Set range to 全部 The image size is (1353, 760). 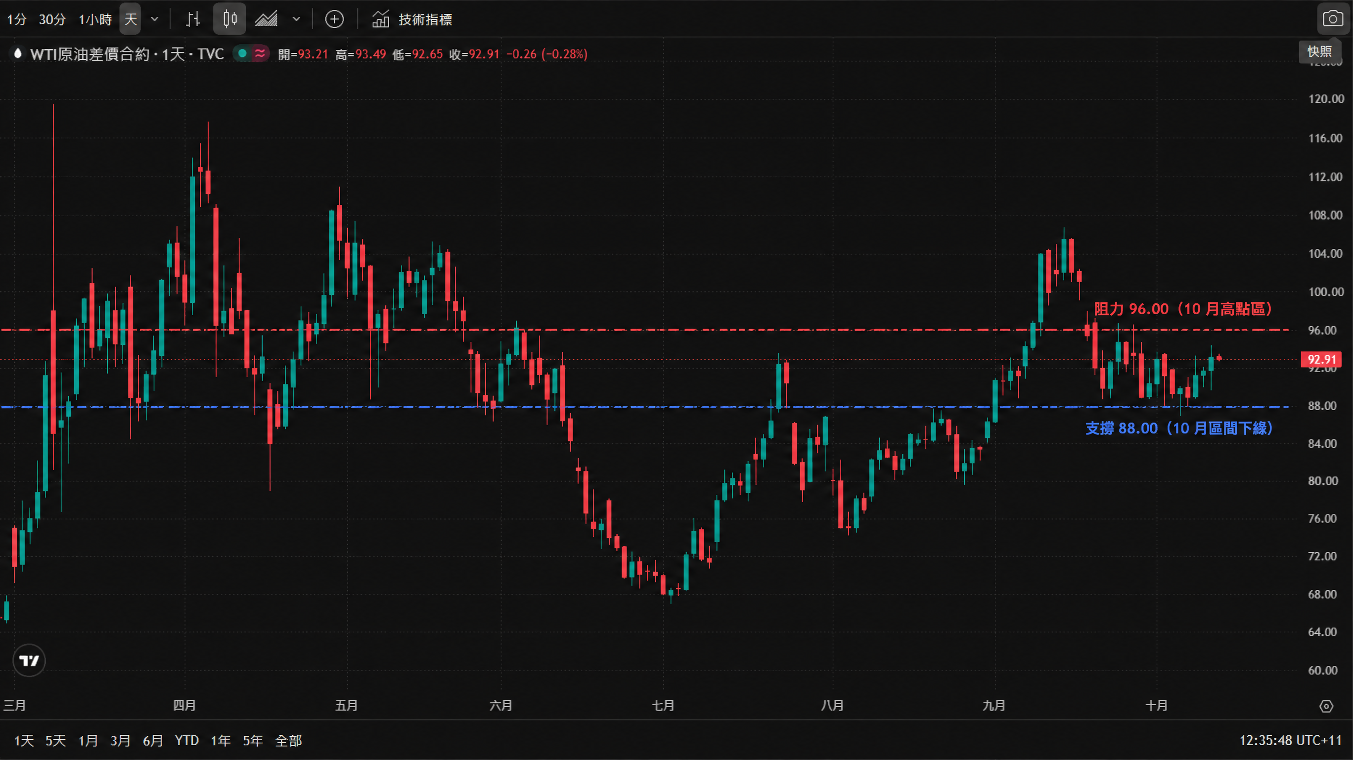pos(288,741)
